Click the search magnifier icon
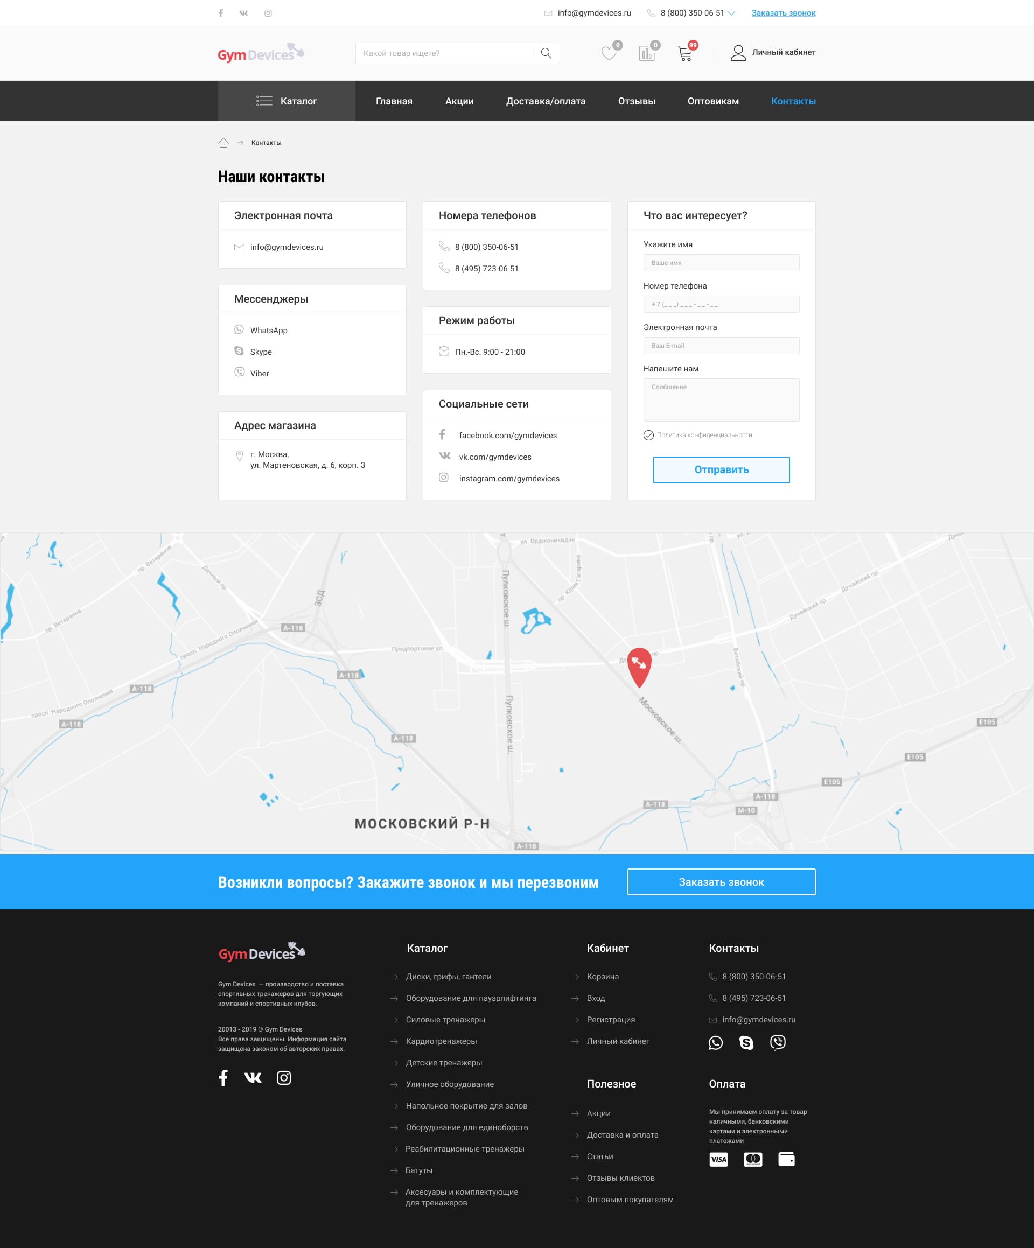The height and width of the screenshot is (1248, 1034). pyautogui.click(x=545, y=53)
